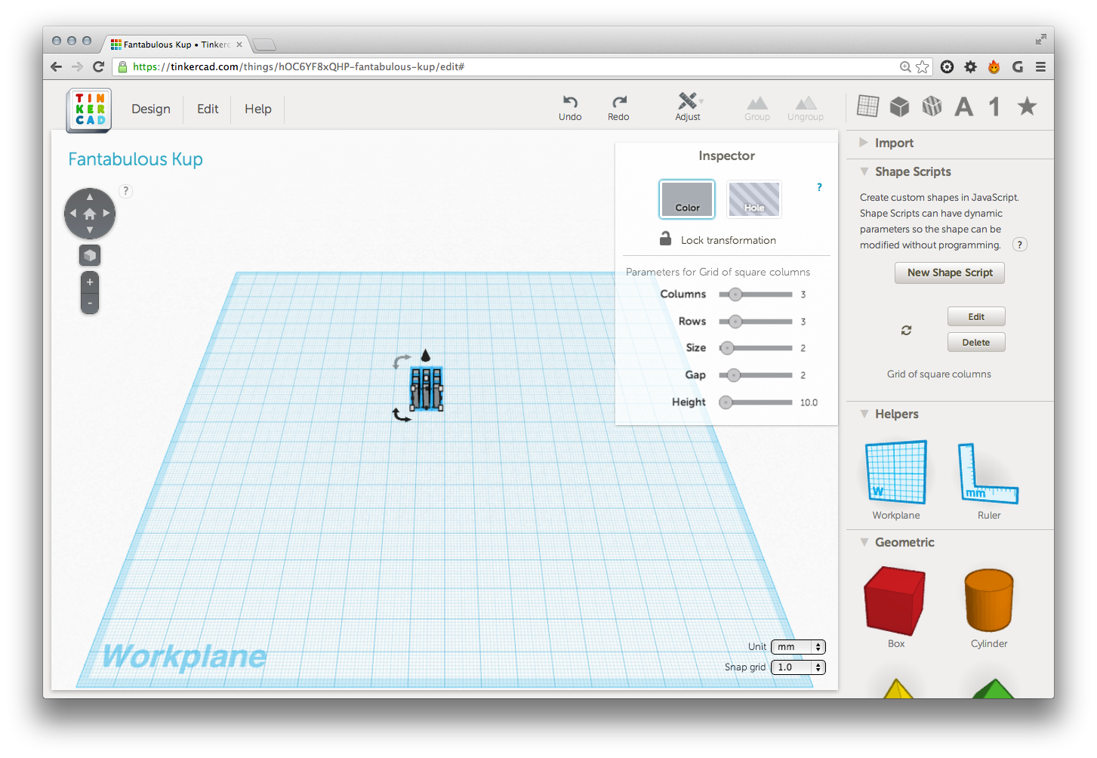The image size is (1097, 758).
Task: Click the Delete shape script button
Action: click(x=975, y=342)
